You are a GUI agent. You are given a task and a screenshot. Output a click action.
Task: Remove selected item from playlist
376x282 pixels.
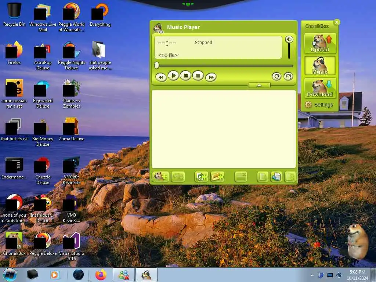pyautogui.click(x=241, y=177)
